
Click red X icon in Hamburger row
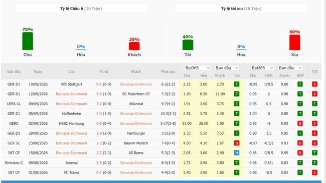[x=314, y=133]
